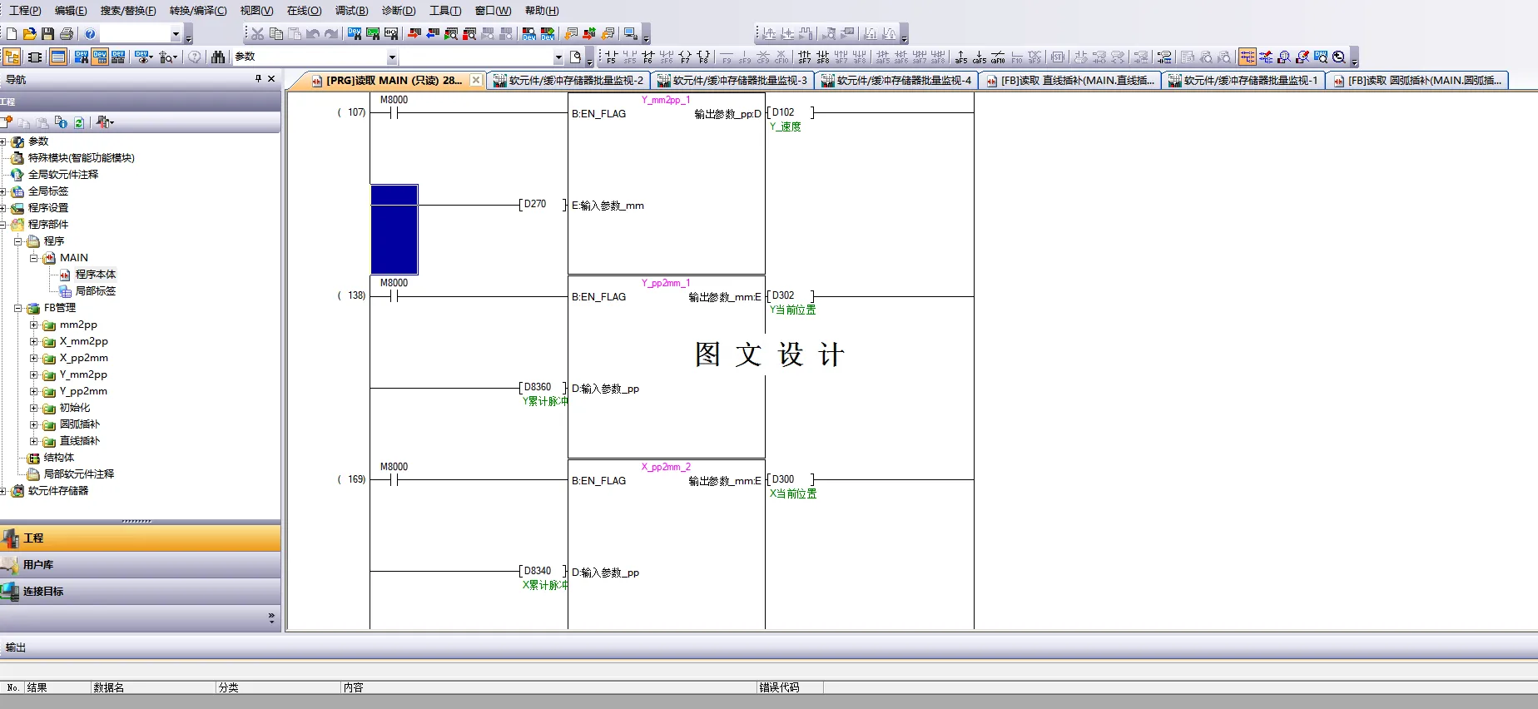This screenshot has width=1538, height=709.
Task: Toggle the highlighted ladder mode icon
Action: pos(1248,57)
